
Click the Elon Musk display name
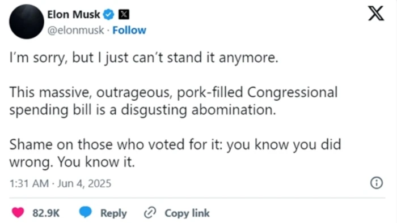coord(74,15)
